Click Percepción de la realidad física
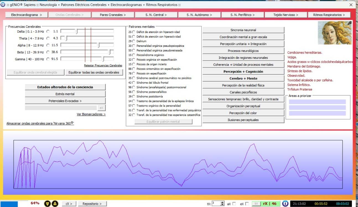This screenshot has height=207, width=358. point(243,85)
